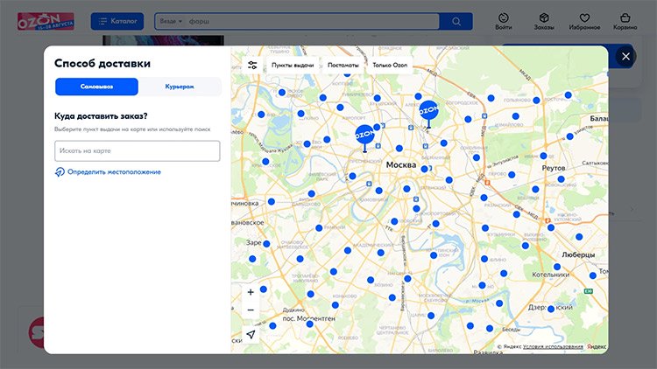
Task: Click the Ozon logo in the header
Action: pyautogui.click(x=46, y=21)
